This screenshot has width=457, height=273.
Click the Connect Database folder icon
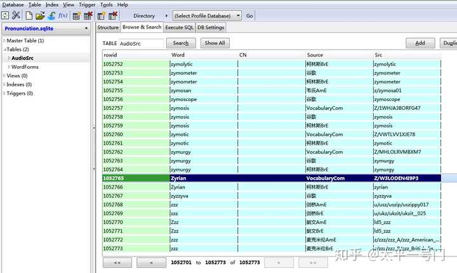pos(40,15)
